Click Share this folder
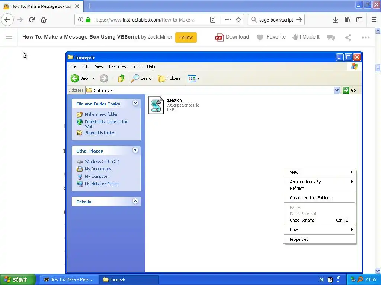This screenshot has height=285, width=381. [99, 133]
